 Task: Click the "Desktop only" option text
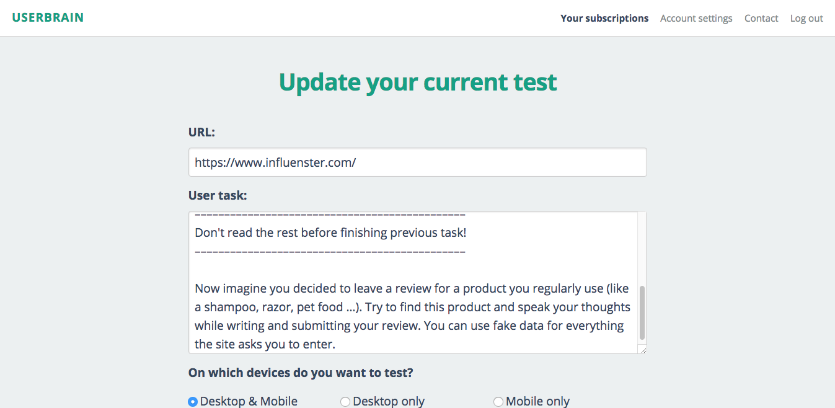click(389, 402)
